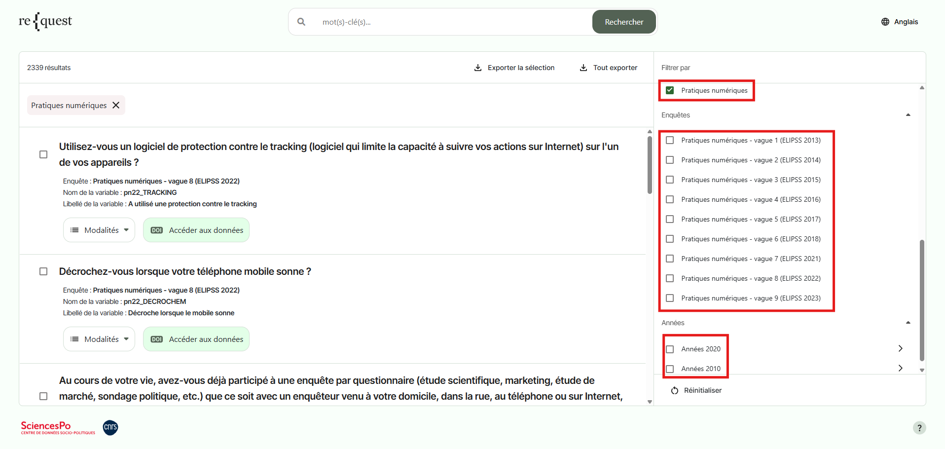Screen dimensions: 945x449
Task: Click the Réinitialiser reset icon
Action: point(675,390)
